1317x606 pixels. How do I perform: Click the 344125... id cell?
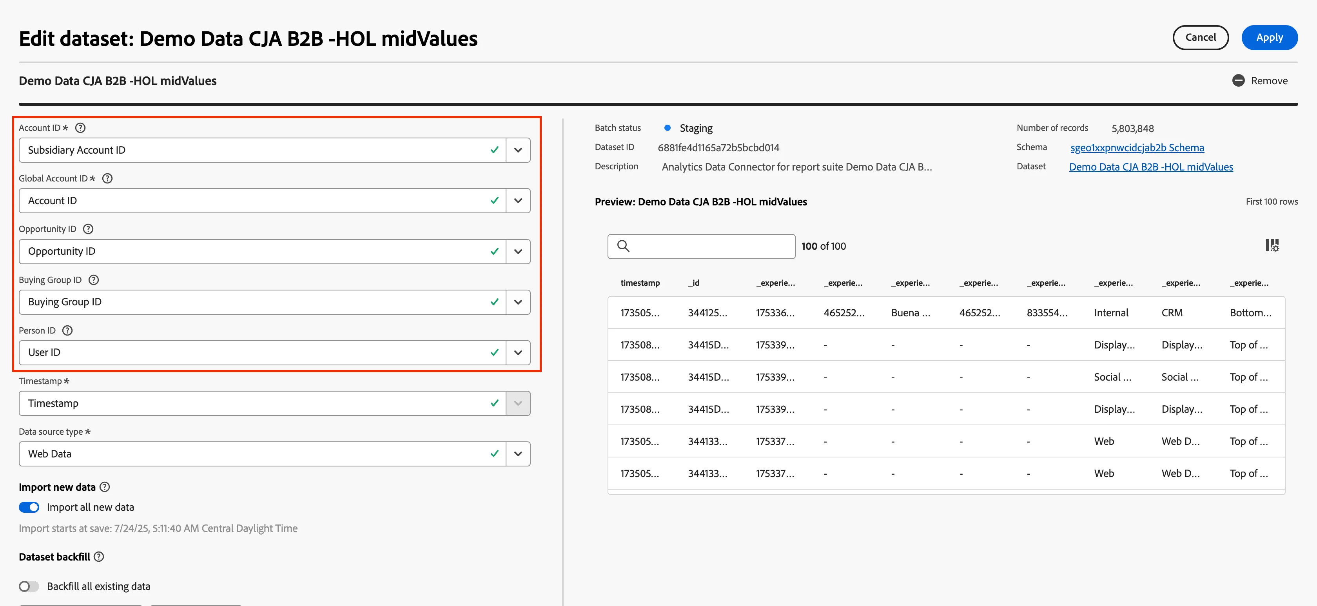pyautogui.click(x=707, y=312)
